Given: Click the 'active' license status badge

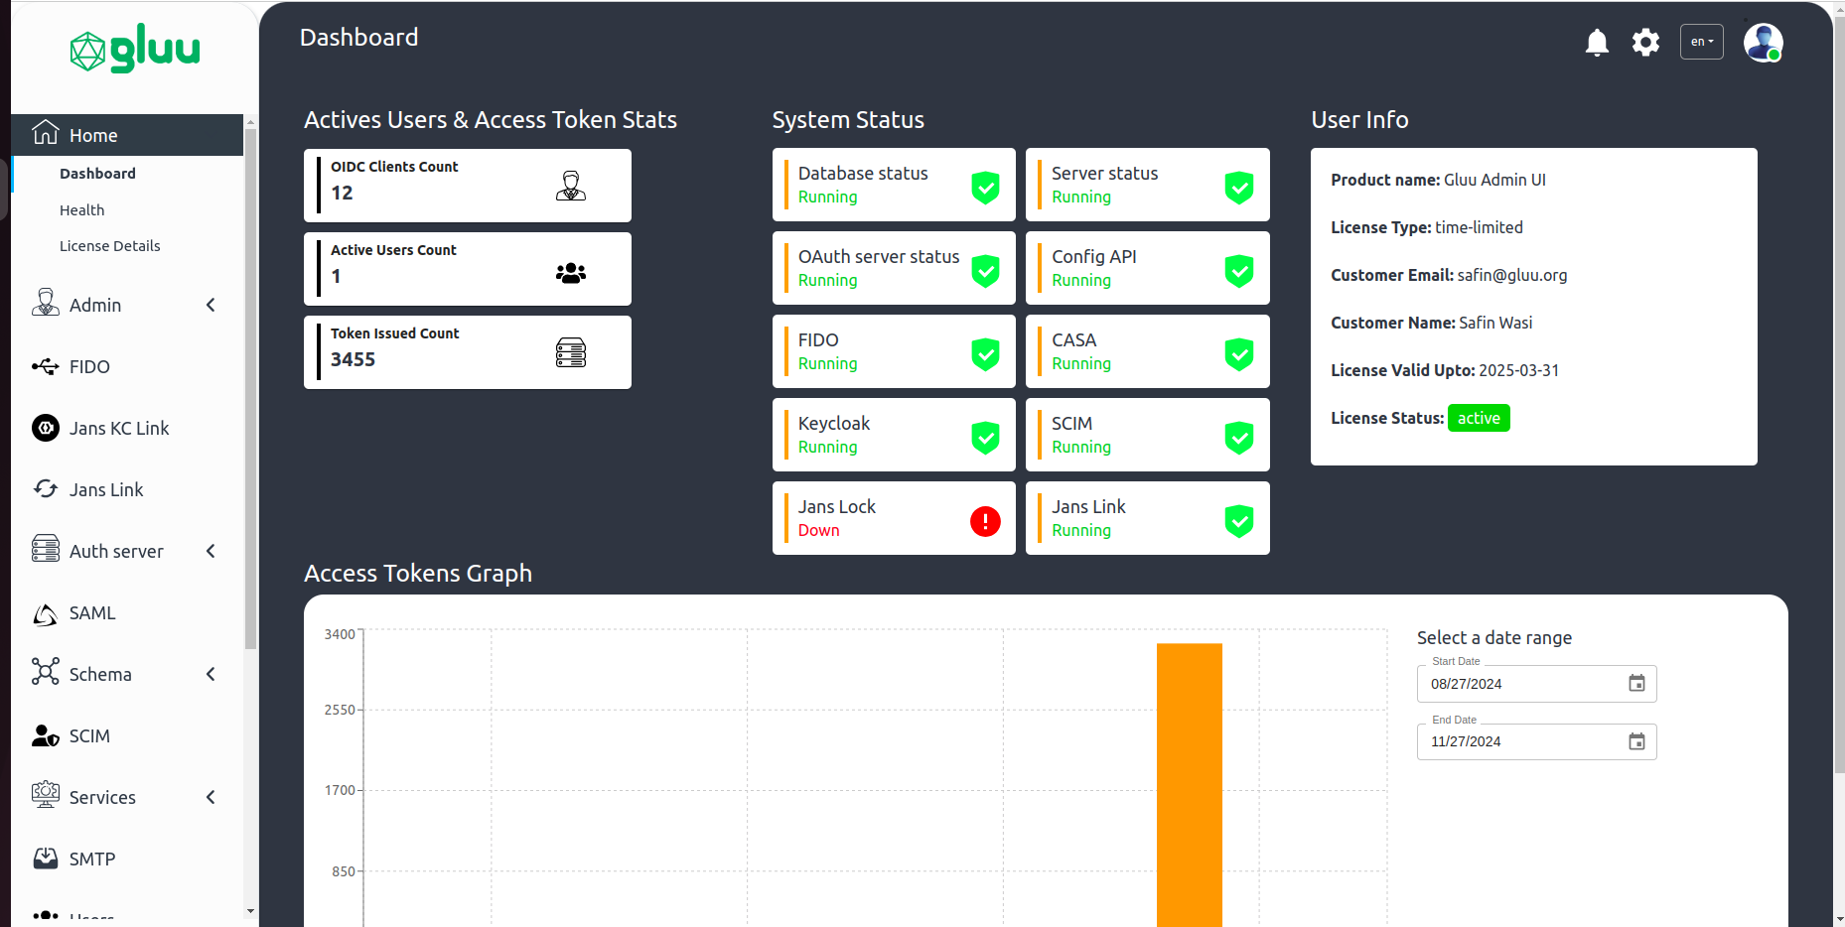Looking at the screenshot, I should click(x=1479, y=418).
